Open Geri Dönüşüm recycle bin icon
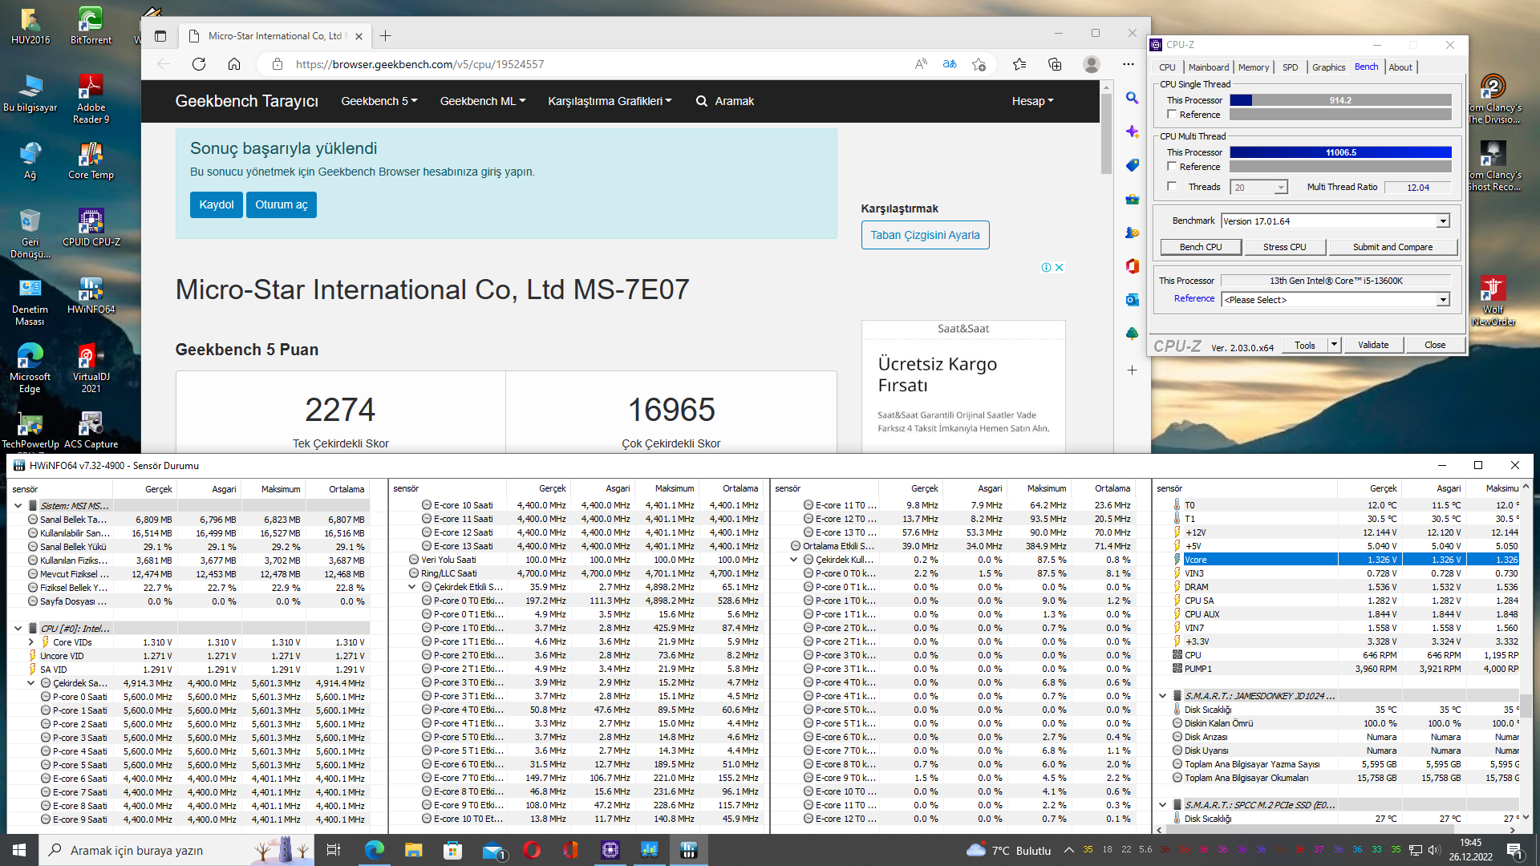1540x866 pixels. pos(30,233)
